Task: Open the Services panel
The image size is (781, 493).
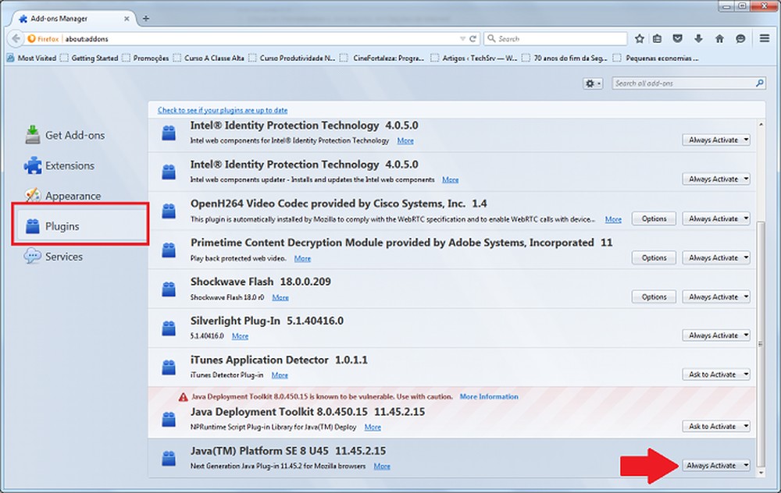Action: pyautogui.click(x=64, y=256)
